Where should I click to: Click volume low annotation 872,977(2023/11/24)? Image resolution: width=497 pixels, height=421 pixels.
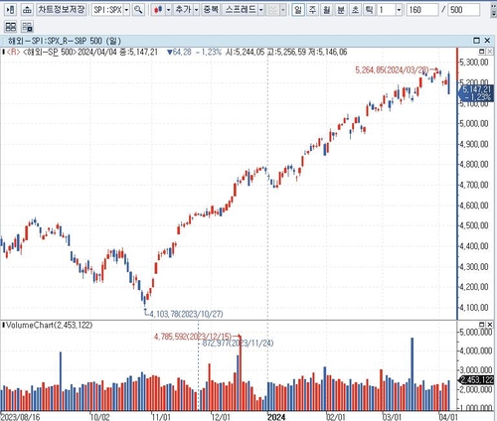[x=238, y=344]
